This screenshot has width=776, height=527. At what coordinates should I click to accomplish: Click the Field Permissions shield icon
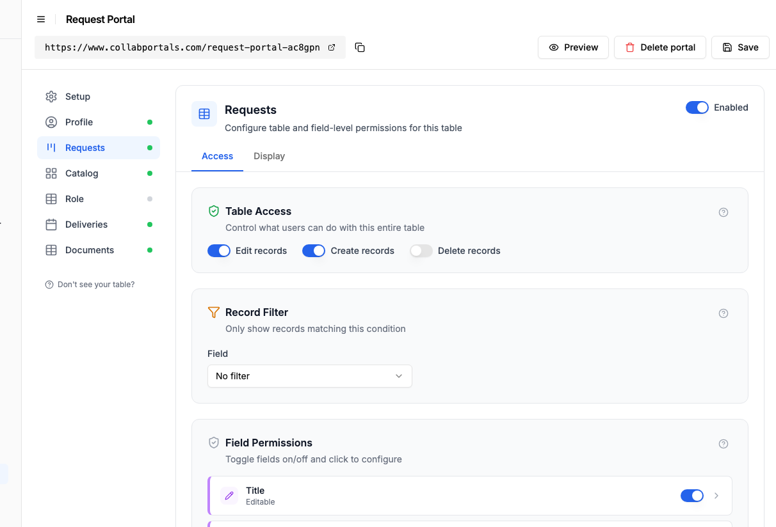point(214,443)
